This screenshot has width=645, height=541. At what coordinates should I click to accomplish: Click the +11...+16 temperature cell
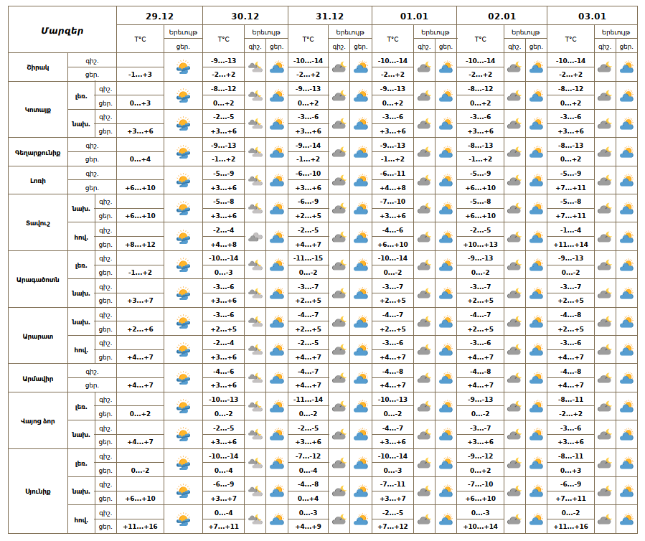[x=140, y=527]
